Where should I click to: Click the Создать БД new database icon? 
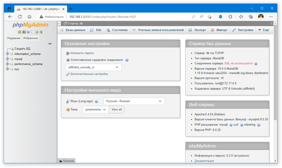pyautogui.click(x=12, y=49)
